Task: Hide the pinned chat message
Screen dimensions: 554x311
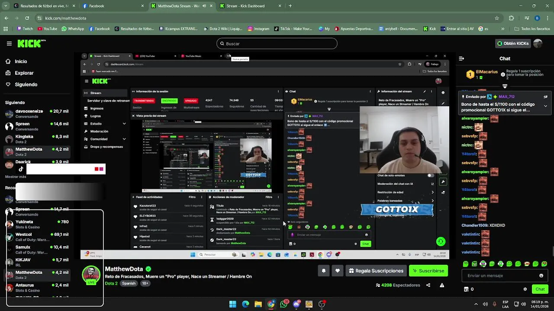Action: point(545,97)
